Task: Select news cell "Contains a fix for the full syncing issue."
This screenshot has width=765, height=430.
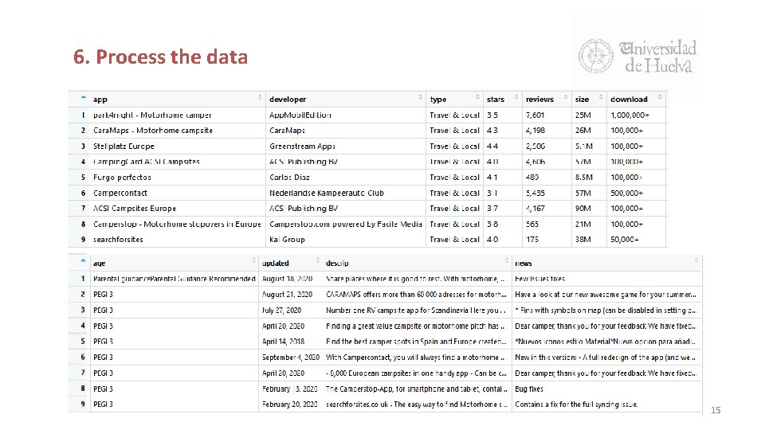Action: tap(576, 405)
